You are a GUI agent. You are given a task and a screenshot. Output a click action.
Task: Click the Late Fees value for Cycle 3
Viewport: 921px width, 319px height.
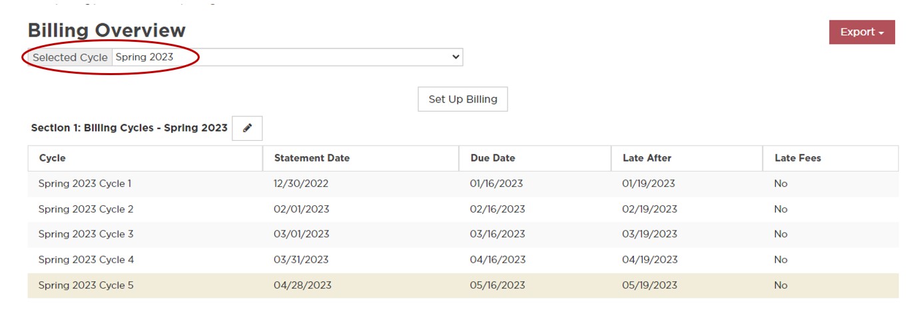780,235
